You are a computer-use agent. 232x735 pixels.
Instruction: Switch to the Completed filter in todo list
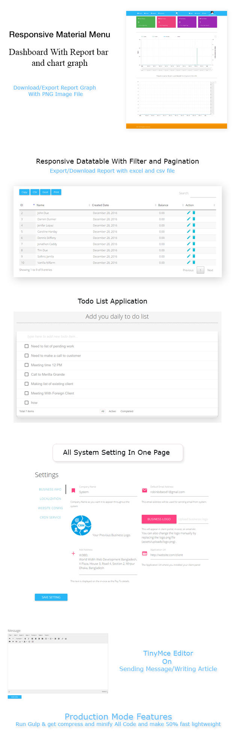click(127, 411)
